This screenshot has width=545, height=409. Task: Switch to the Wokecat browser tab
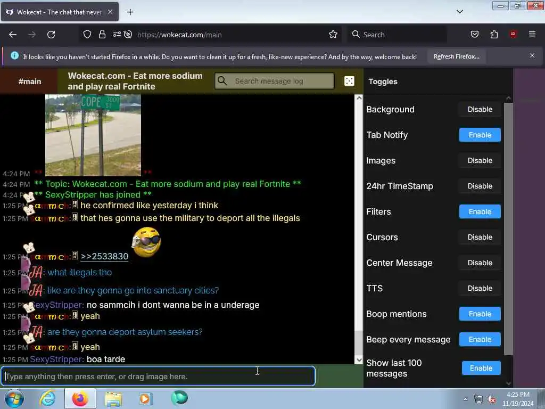(x=60, y=12)
